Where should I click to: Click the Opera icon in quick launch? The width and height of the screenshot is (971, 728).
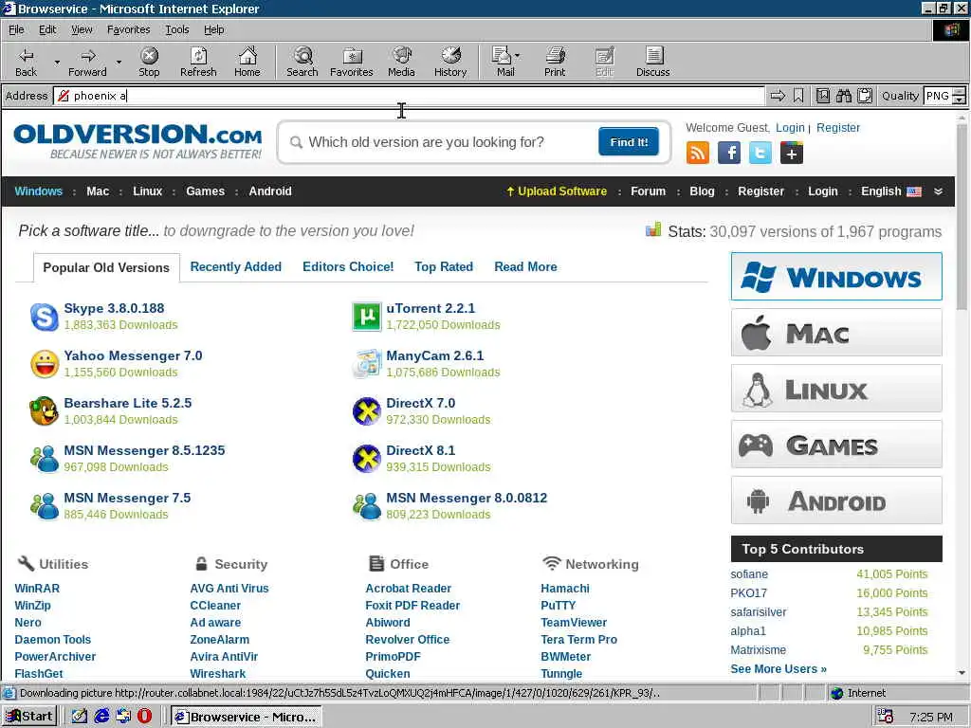coord(144,717)
